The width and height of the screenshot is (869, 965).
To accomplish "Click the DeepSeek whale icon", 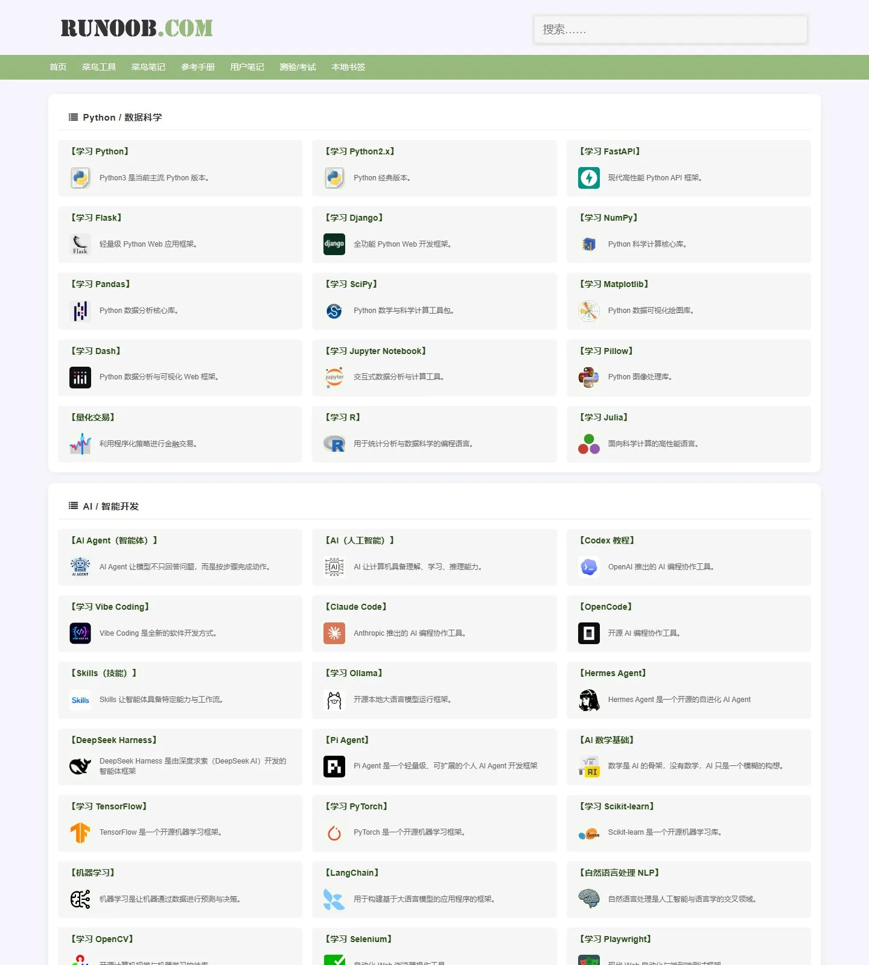I will coord(80,766).
